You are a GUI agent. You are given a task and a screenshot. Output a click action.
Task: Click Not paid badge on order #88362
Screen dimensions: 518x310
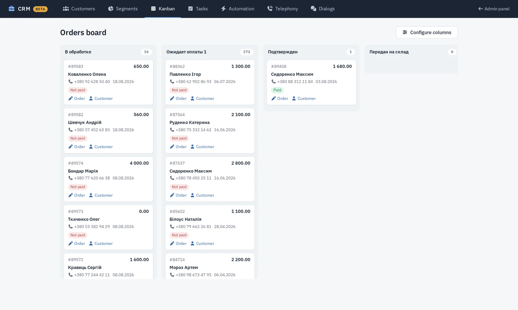(179, 90)
